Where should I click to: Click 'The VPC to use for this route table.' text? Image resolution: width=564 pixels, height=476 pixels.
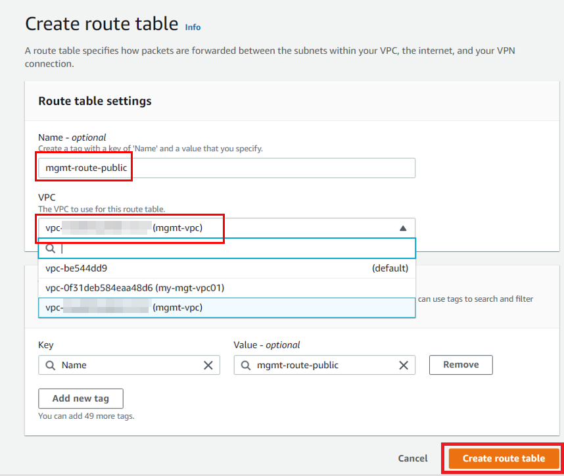[x=101, y=209]
